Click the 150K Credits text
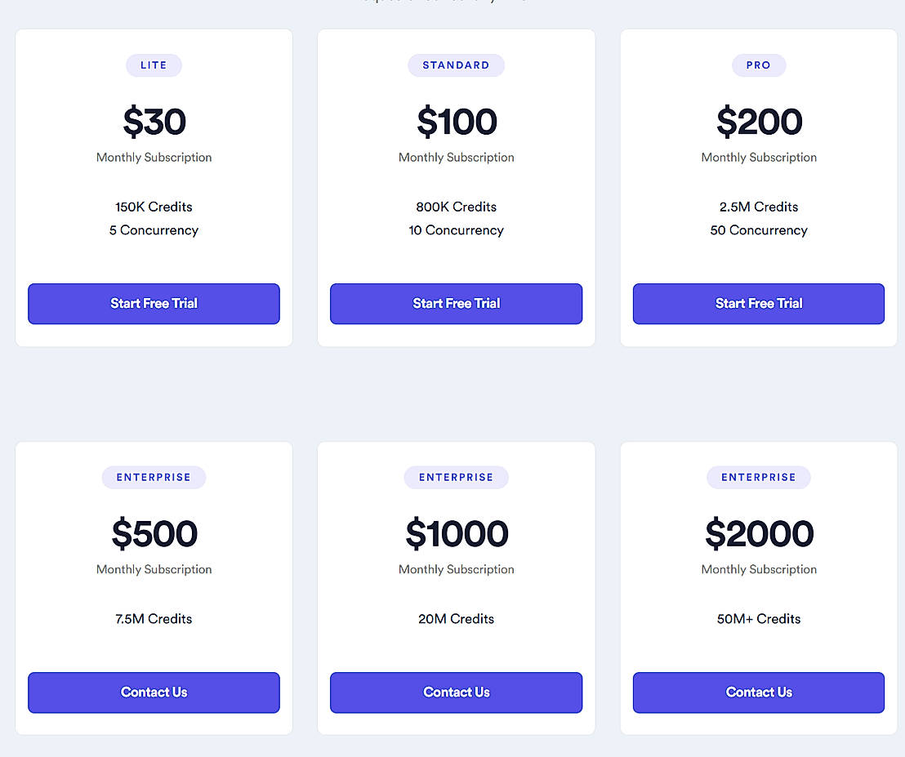905x757 pixels. (x=154, y=207)
